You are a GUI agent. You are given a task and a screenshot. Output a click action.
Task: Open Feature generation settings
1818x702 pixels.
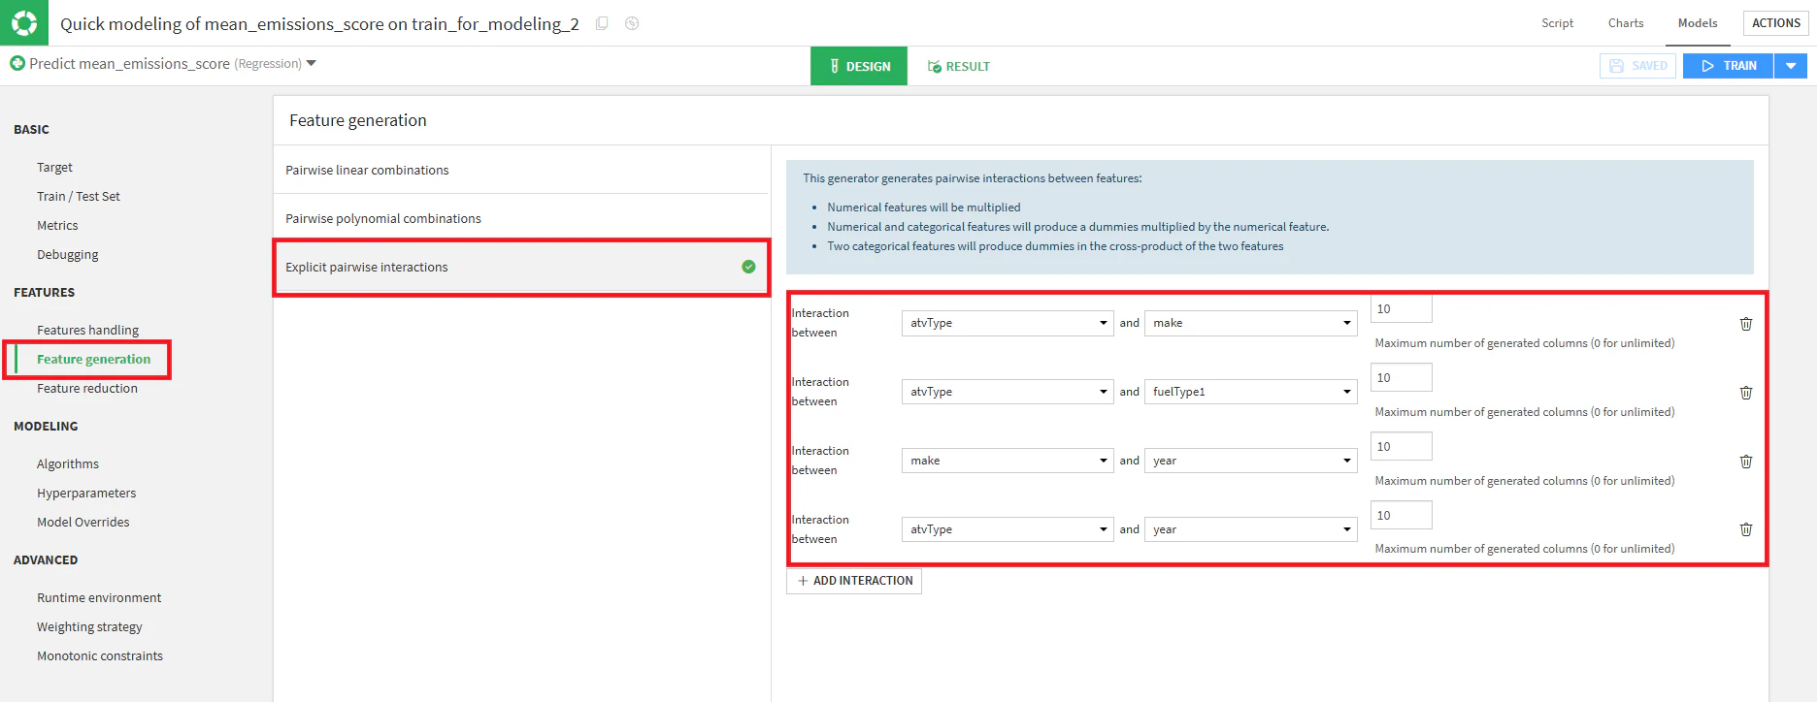click(x=93, y=360)
